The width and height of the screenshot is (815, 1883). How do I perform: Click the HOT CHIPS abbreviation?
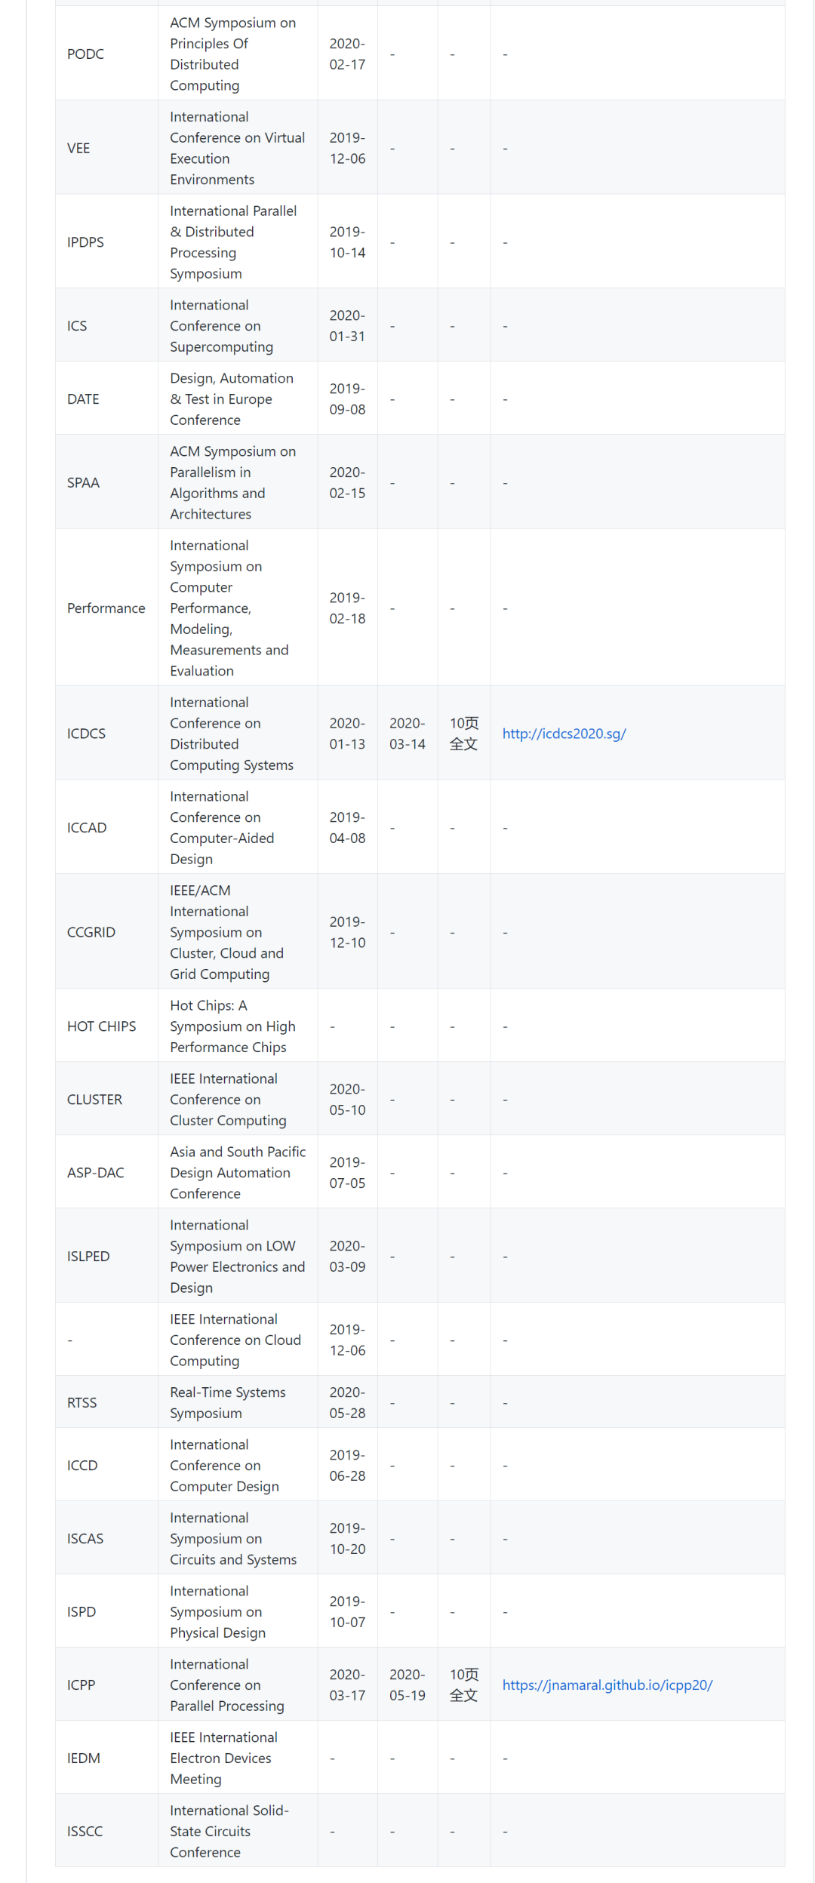101,1026
